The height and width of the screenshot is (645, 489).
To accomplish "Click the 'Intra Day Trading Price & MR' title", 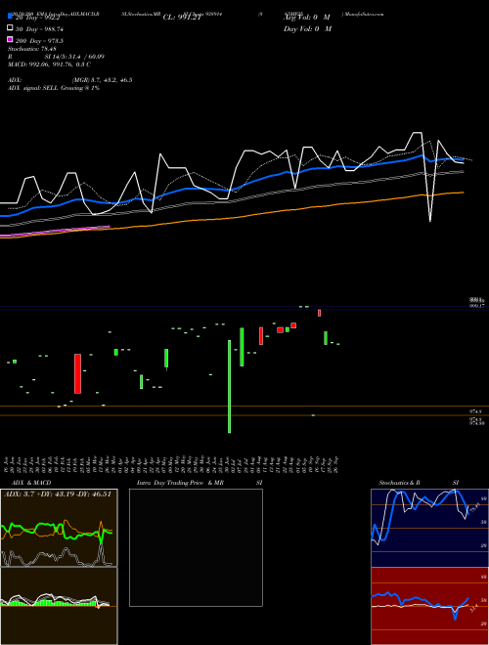I will click(x=180, y=483).
